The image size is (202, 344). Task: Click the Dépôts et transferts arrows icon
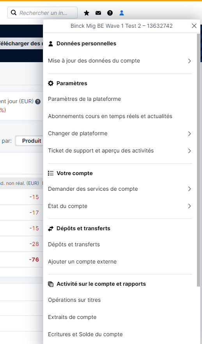click(x=51, y=229)
